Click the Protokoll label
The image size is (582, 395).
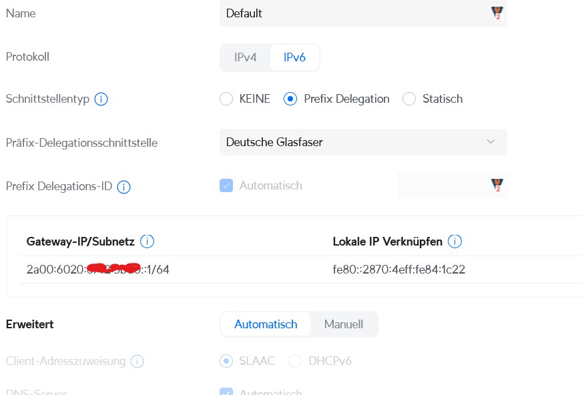(x=27, y=57)
